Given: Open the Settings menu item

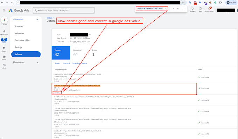Looking at the screenshot, I should coord(19,47).
